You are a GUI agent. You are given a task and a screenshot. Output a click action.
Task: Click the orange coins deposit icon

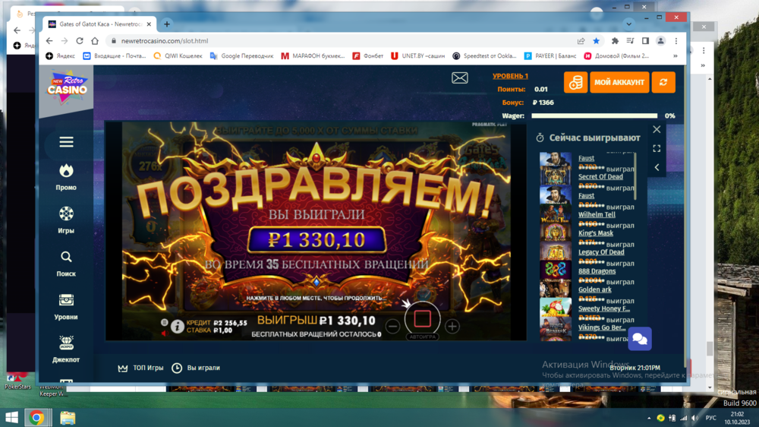pos(575,83)
